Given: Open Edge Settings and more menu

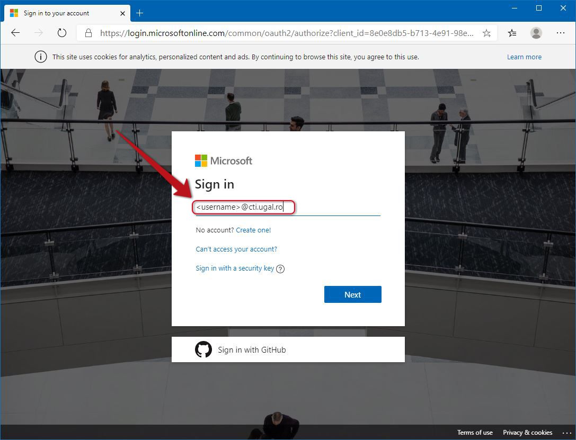Looking at the screenshot, I should pyautogui.click(x=561, y=33).
